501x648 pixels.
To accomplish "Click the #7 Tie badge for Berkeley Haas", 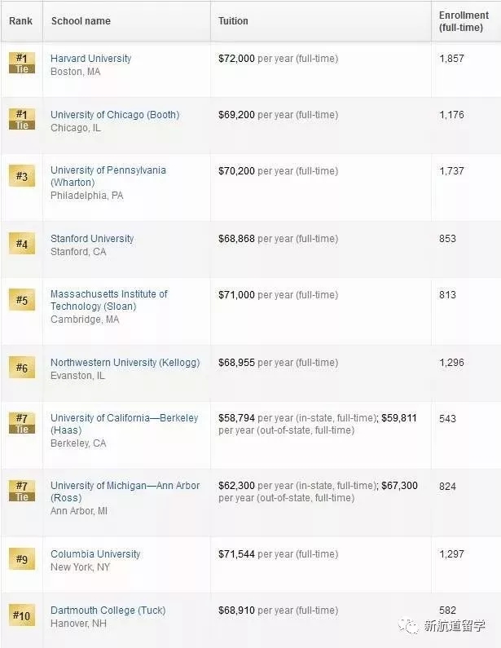I will click(x=22, y=423).
